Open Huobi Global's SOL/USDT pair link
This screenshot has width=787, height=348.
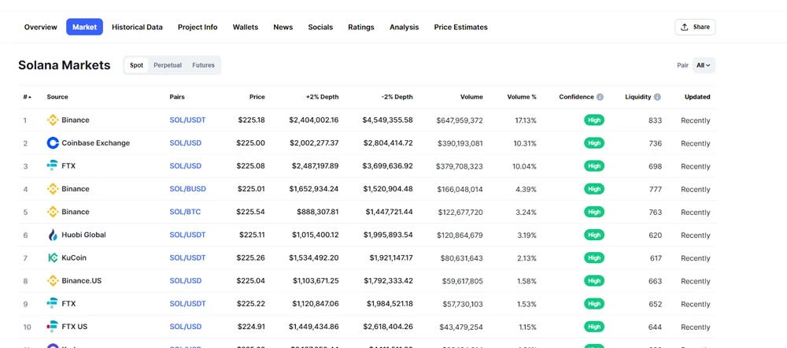click(188, 235)
